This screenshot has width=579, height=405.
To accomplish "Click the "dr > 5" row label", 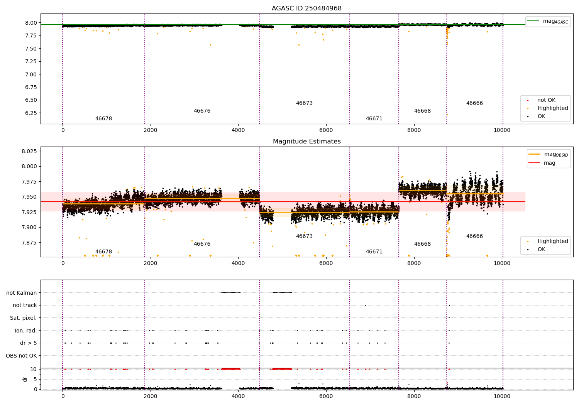I will 29,343.
